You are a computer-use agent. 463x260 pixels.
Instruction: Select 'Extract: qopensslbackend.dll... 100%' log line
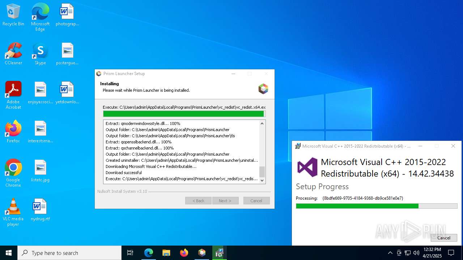click(139, 142)
